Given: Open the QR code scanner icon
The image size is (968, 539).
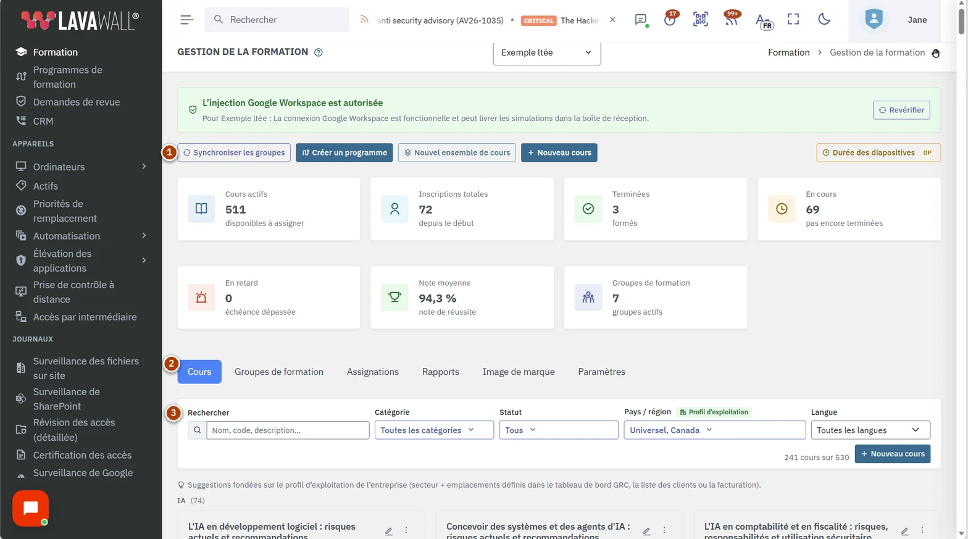Looking at the screenshot, I should point(701,20).
